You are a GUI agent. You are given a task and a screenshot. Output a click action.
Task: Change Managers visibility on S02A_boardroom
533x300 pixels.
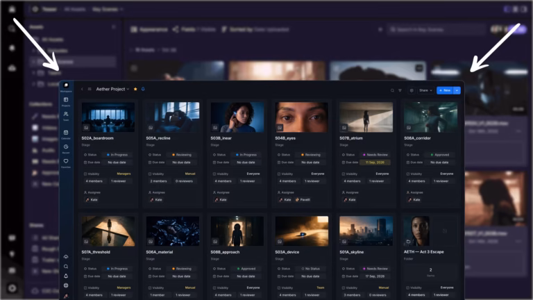124,174
